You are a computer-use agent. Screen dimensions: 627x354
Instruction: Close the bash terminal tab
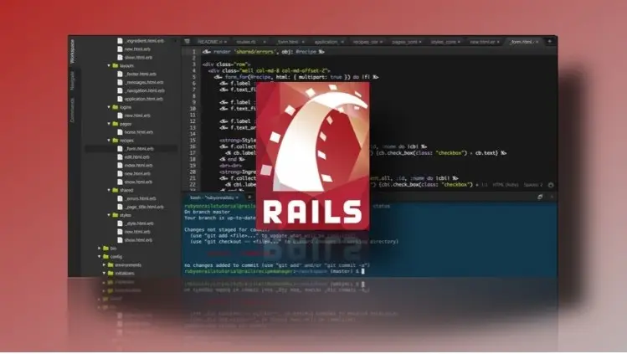click(237, 198)
